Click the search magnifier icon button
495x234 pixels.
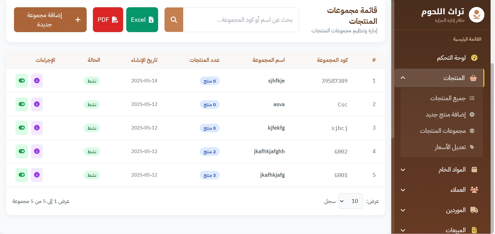174,20
